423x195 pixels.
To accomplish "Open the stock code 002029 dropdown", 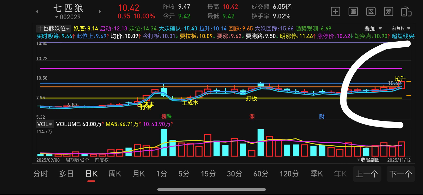I will coord(68,17).
